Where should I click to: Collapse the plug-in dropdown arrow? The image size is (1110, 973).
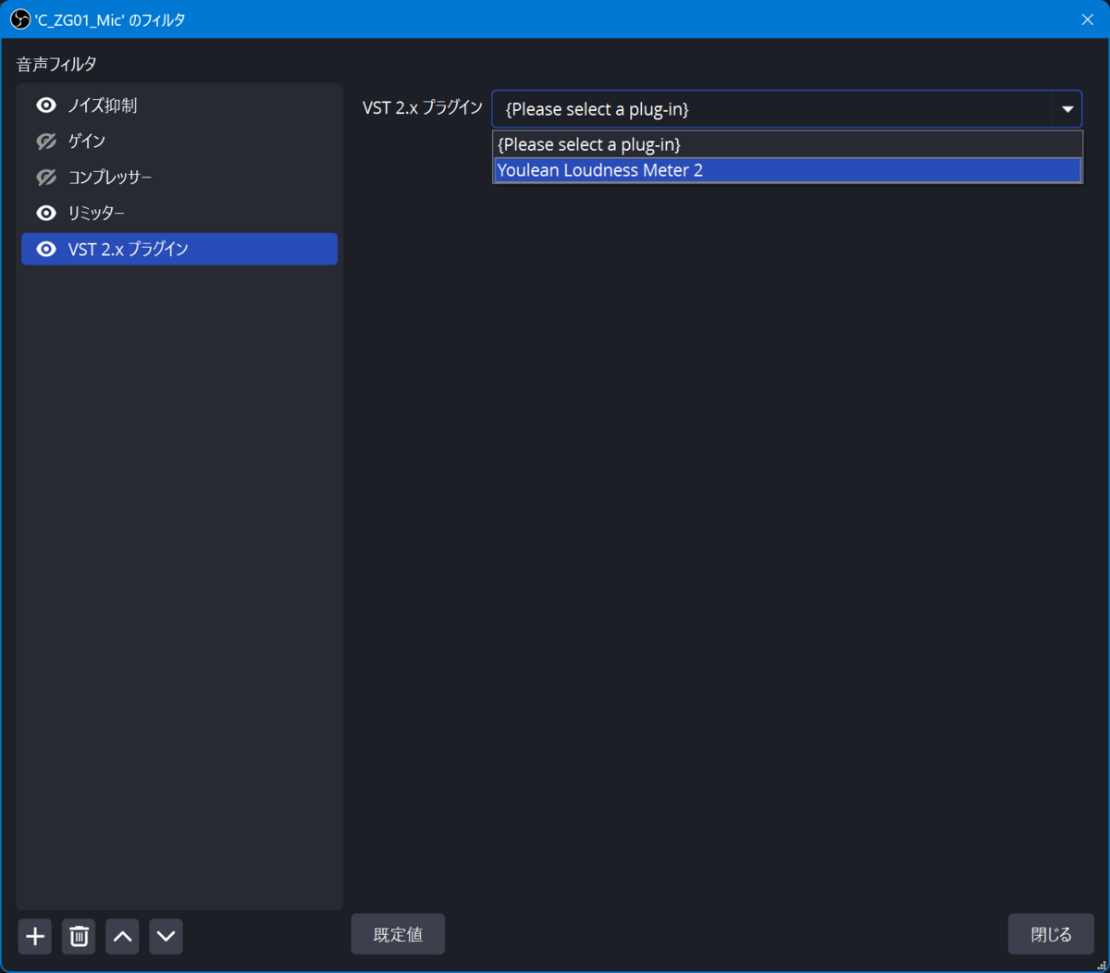coord(1067,109)
